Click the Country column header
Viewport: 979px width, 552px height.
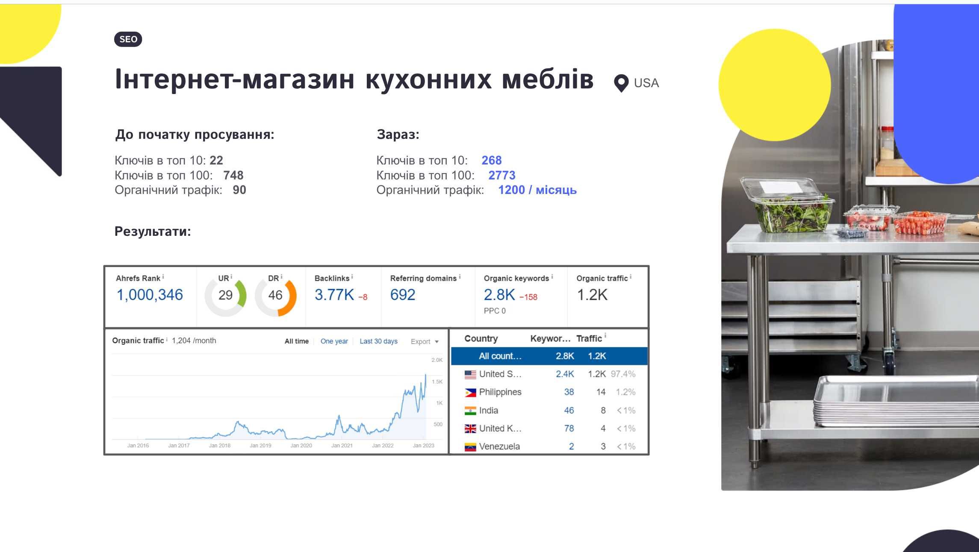pos(481,339)
